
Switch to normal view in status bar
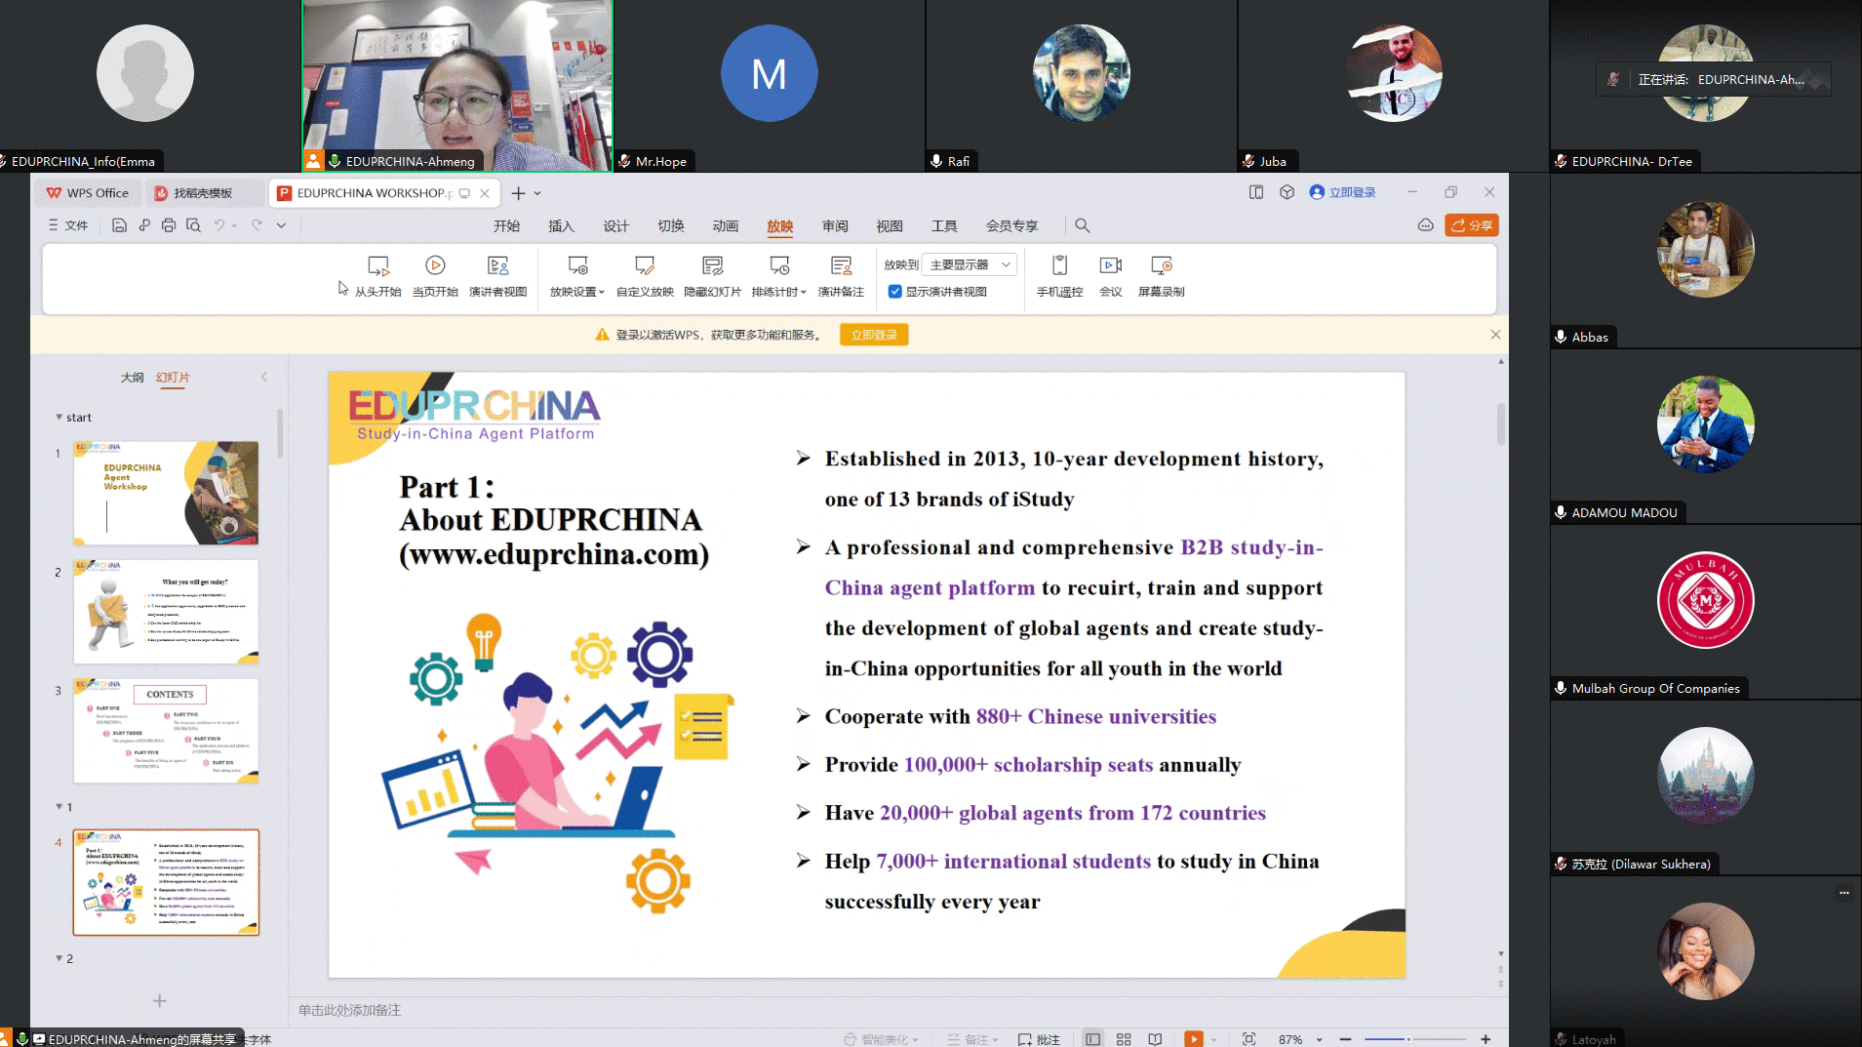(1092, 1039)
